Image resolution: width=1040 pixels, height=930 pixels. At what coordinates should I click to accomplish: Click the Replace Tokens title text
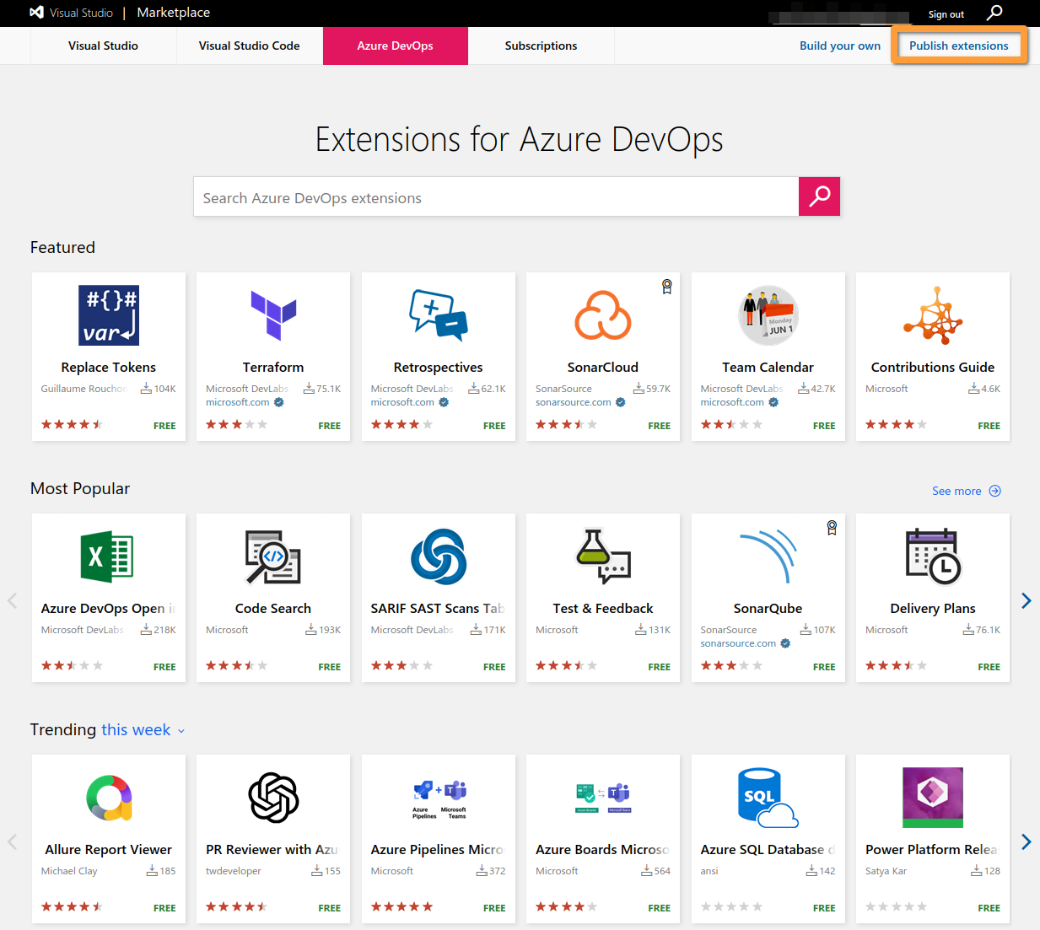point(109,368)
